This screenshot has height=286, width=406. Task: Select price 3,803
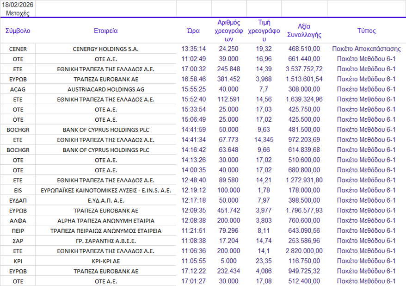tap(264, 220)
